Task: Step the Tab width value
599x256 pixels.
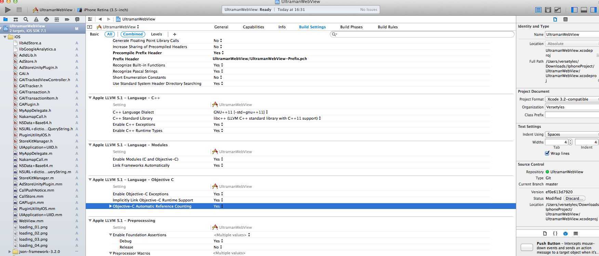Action: (x=570, y=142)
